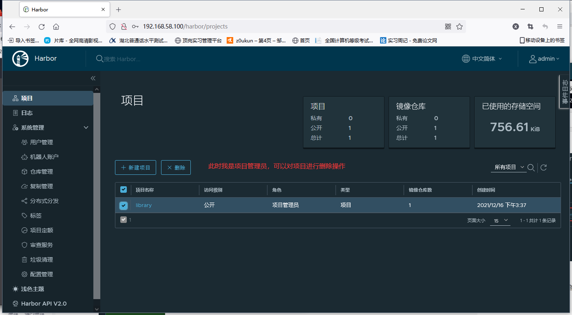Viewport: 572px width, 315px height.
Task: Click the search magnifier next to 所有项目
Action: (531, 167)
